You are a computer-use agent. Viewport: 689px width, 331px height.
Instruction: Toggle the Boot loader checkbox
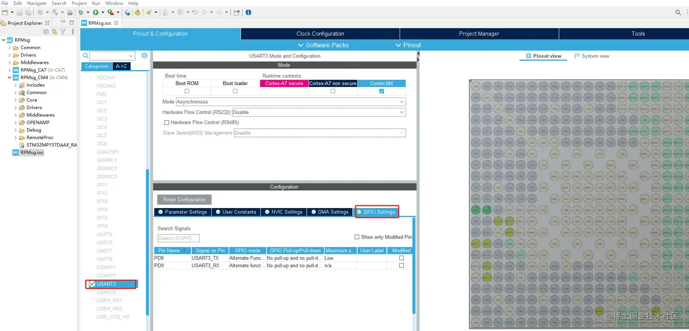(235, 91)
